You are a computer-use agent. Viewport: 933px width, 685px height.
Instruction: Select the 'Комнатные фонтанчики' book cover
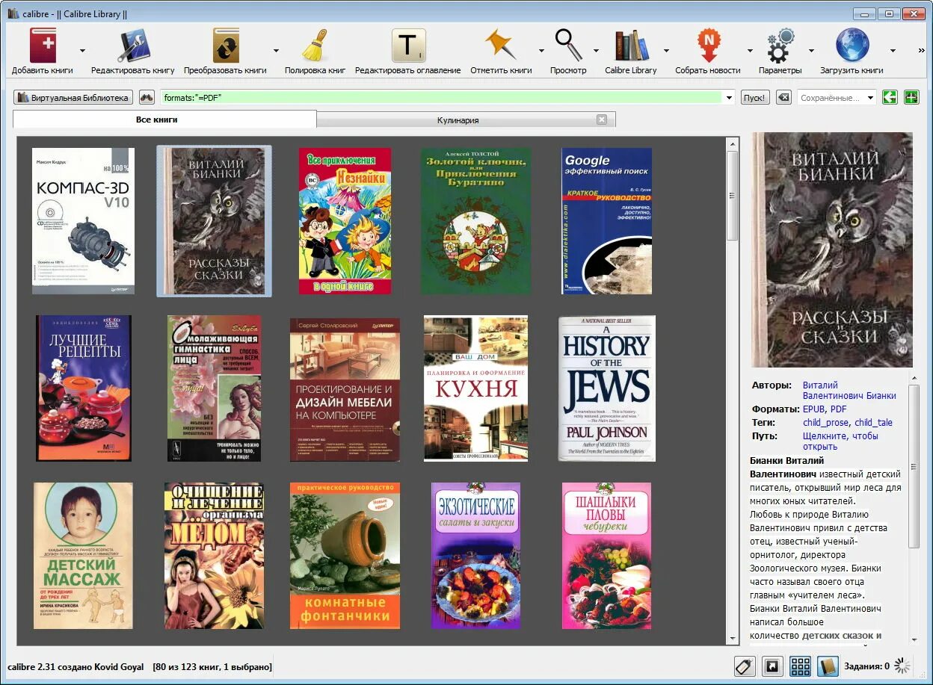tap(345, 556)
